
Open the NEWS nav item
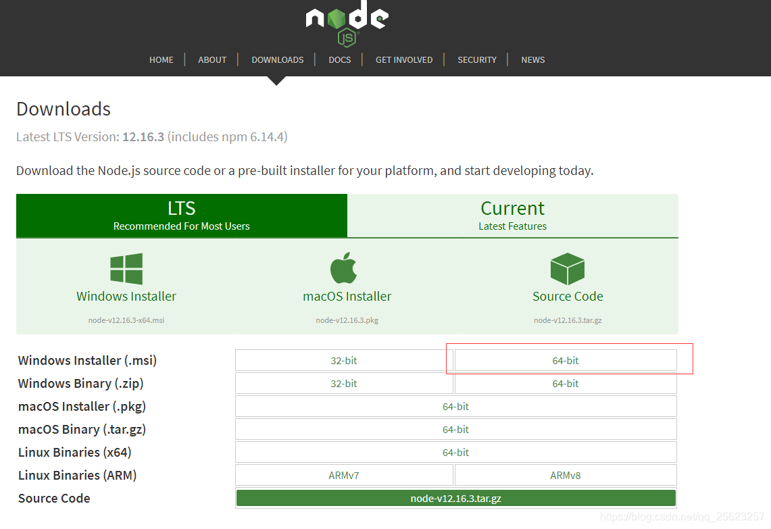[x=533, y=60]
